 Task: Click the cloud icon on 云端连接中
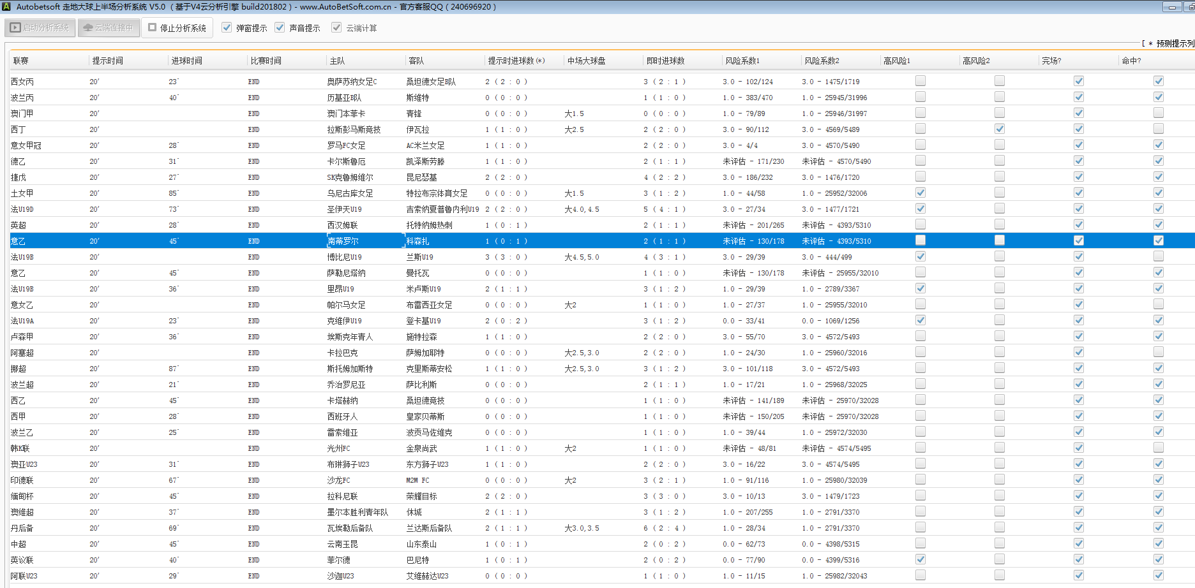point(88,28)
